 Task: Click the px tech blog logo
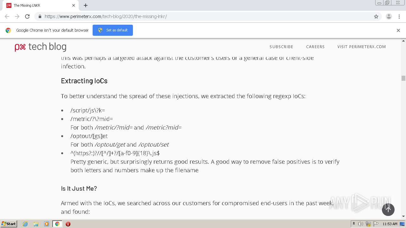click(x=41, y=47)
